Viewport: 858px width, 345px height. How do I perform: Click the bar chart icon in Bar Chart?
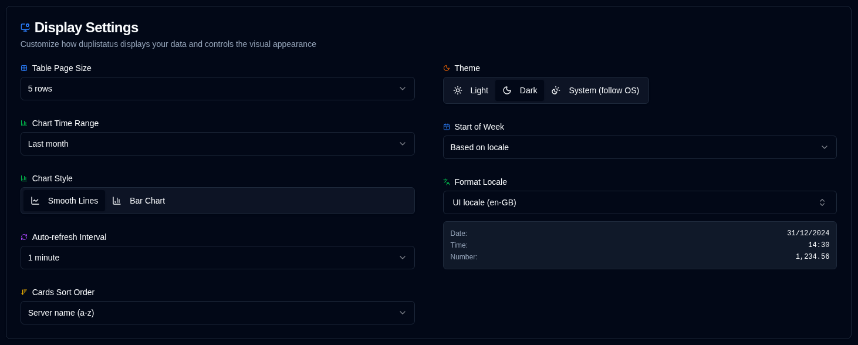click(x=117, y=201)
